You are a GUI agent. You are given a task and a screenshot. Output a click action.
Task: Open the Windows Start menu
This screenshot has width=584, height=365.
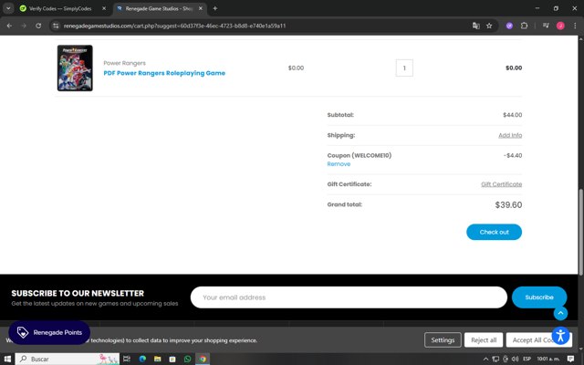click(7, 359)
